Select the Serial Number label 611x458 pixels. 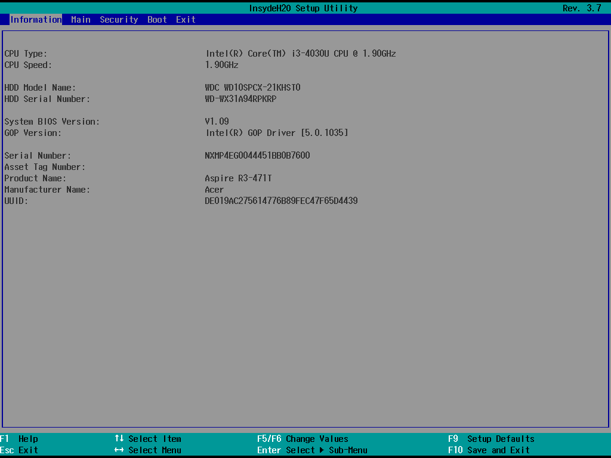click(38, 156)
